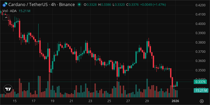This screenshot has height=105, width=210.
Task: Click the high value H0.3386
Action: (104, 5)
